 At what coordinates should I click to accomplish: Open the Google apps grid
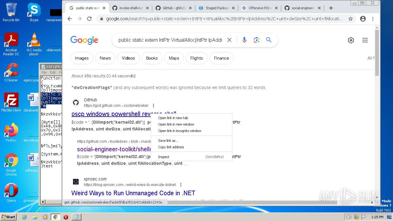coord(365,40)
